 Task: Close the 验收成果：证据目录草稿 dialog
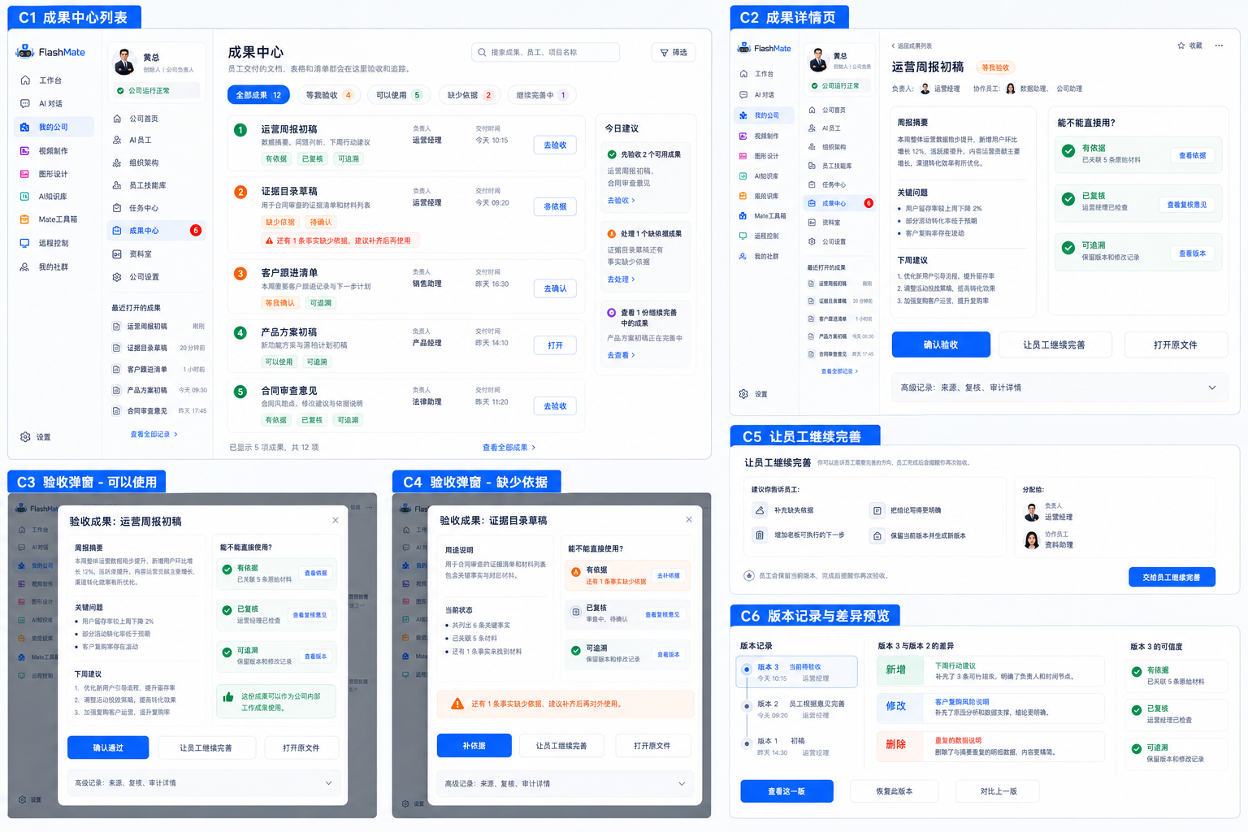[689, 519]
